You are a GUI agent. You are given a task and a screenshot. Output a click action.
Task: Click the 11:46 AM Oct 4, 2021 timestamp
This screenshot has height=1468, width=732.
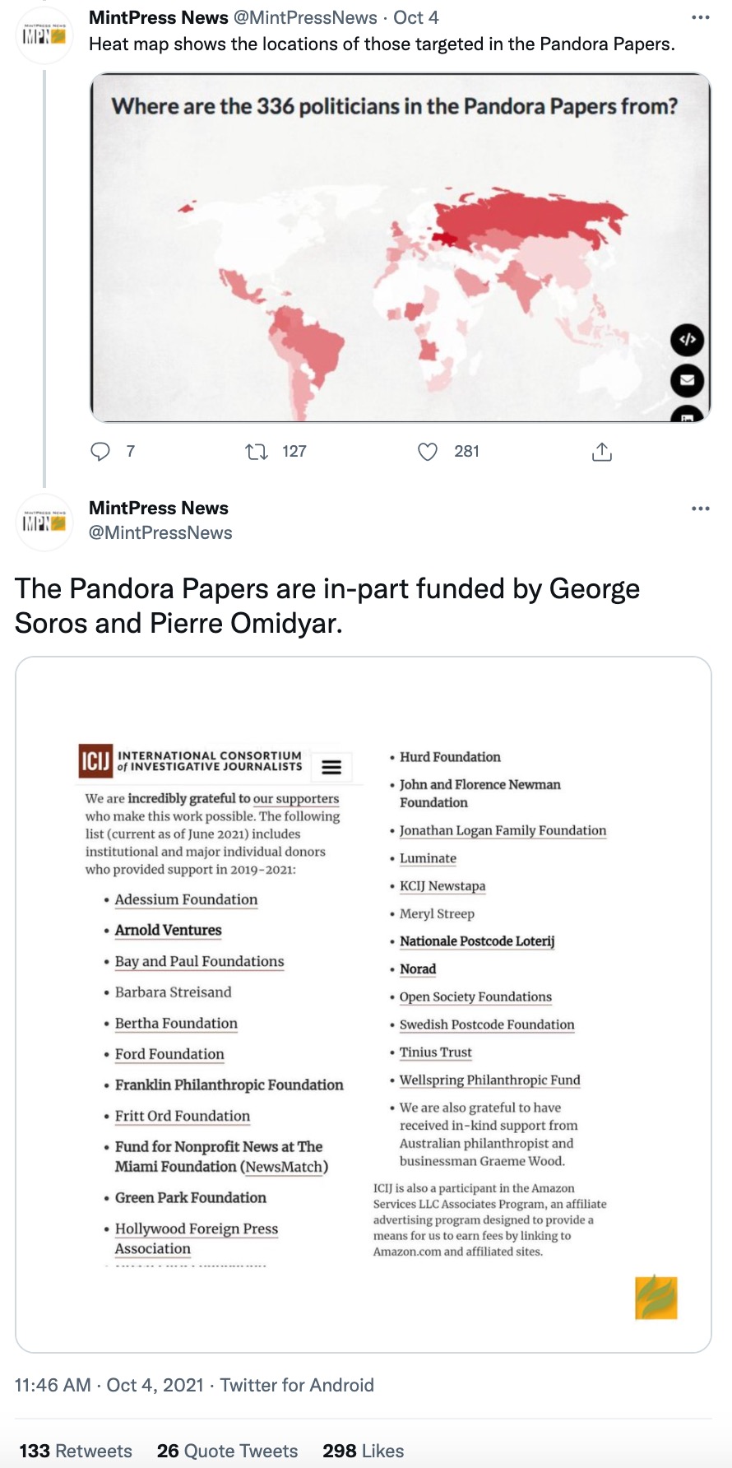[x=109, y=1385]
